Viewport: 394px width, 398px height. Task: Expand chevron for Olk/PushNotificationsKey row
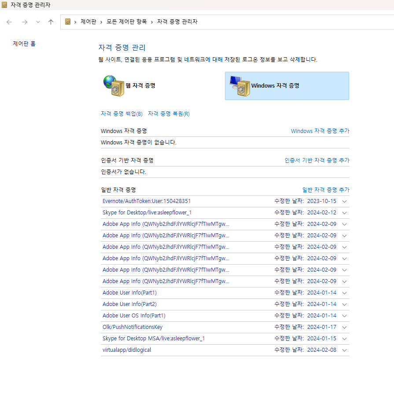[x=345, y=328]
